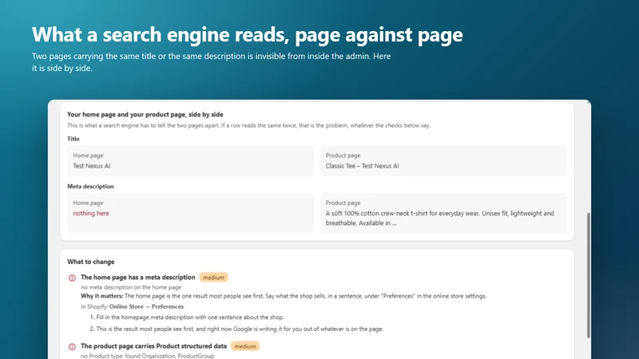Click the red 'nothing here' meta description text
The width and height of the screenshot is (639, 359).
point(91,213)
